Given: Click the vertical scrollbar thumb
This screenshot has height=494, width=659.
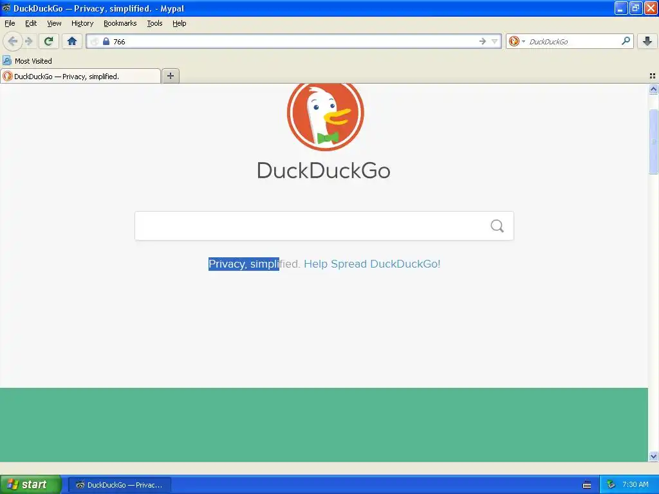Looking at the screenshot, I should 653,142.
